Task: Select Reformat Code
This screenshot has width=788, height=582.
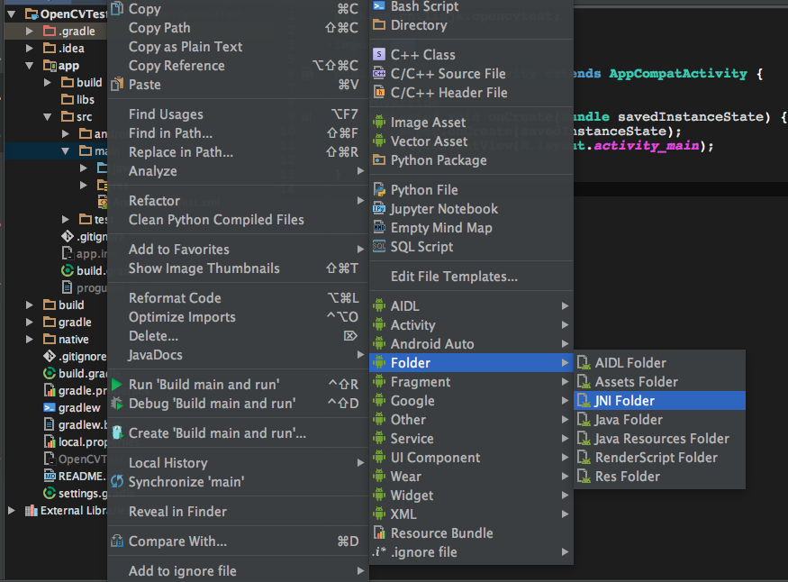Action: [x=239, y=298]
